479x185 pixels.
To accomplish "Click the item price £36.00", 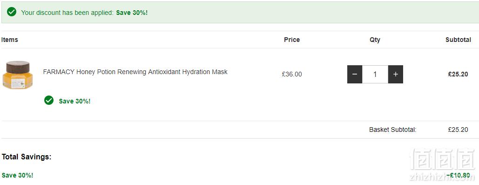I will coord(292,74).
